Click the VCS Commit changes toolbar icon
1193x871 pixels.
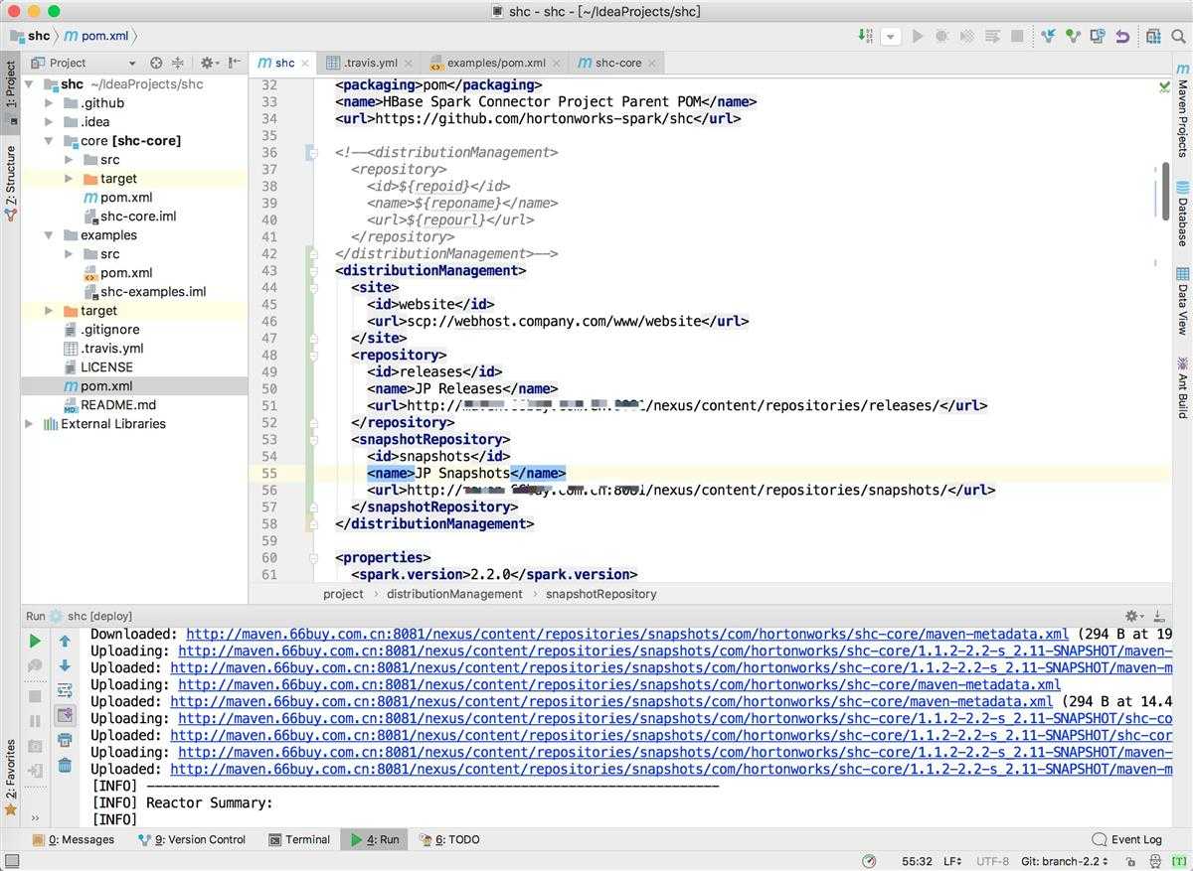pos(1073,37)
